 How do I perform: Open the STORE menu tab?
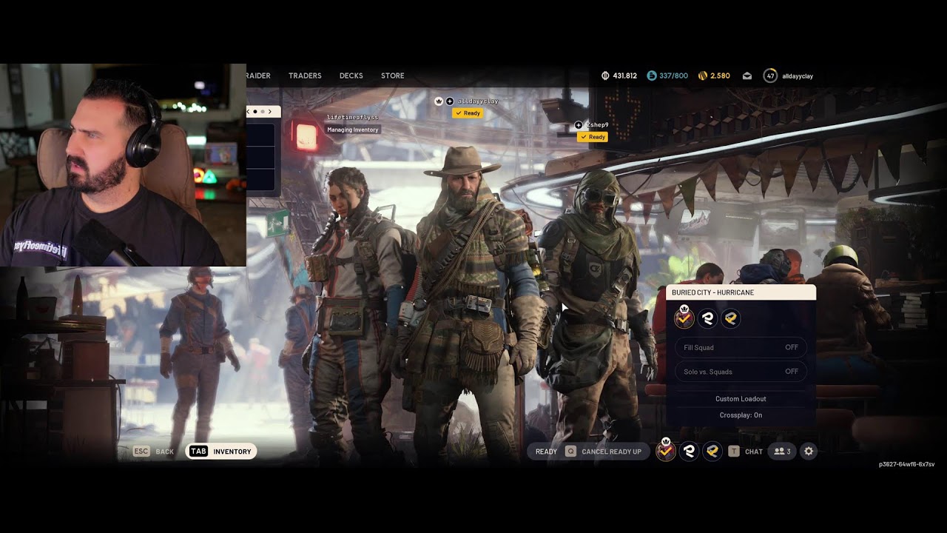(392, 76)
